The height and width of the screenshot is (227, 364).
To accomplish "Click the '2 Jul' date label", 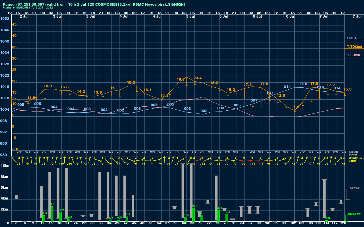I will click(x=24, y=16).
